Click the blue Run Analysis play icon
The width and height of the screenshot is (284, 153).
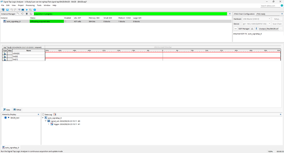coord(27,10)
